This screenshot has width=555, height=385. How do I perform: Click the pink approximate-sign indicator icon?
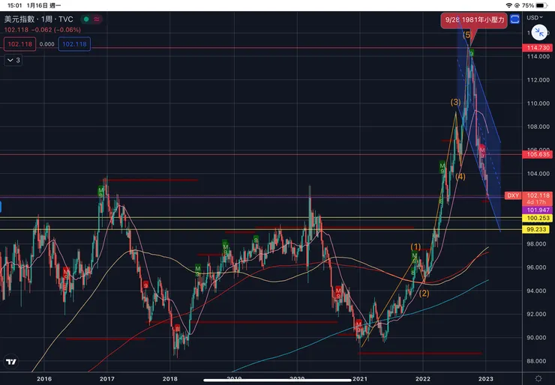97,19
